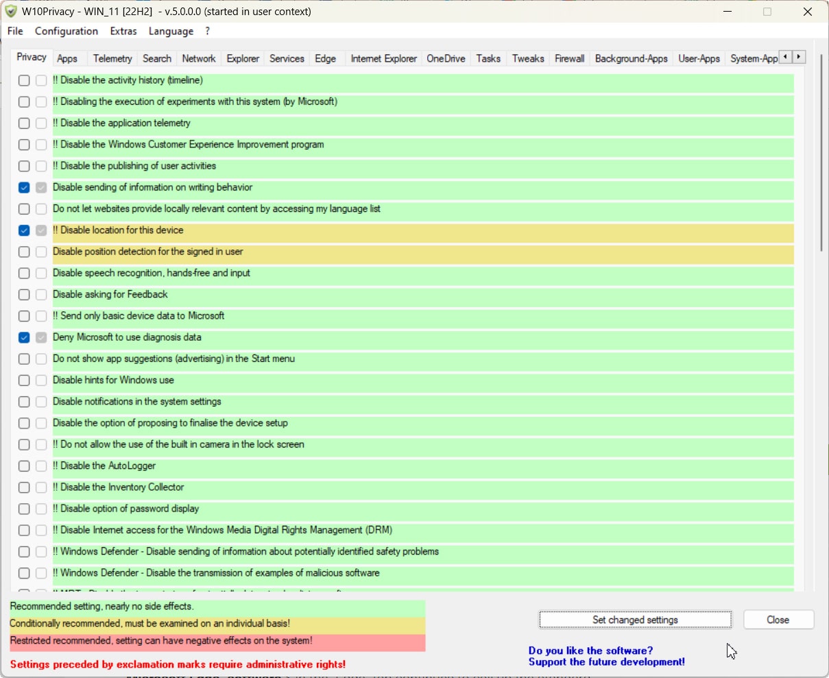Open the question mark help menu
This screenshot has width=829, height=678.
(x=207, y=32)
